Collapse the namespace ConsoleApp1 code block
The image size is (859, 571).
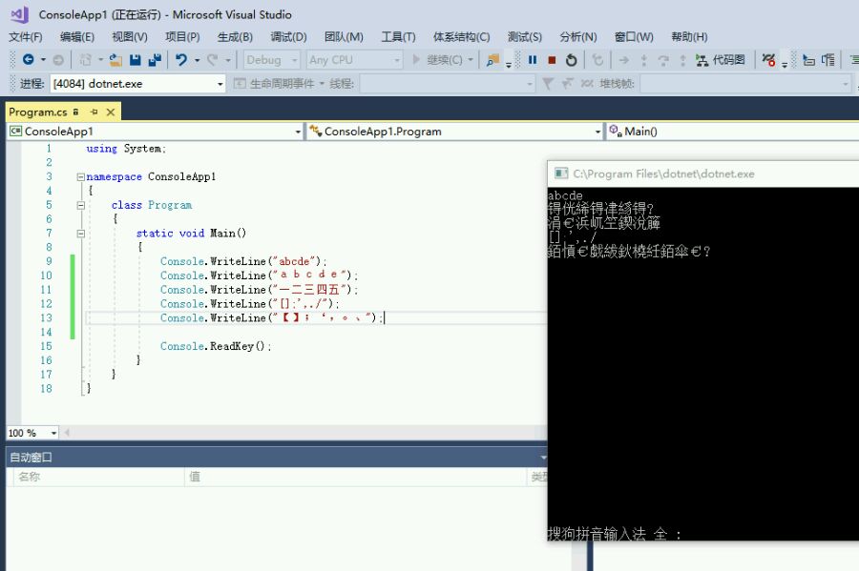pos(80,177)
